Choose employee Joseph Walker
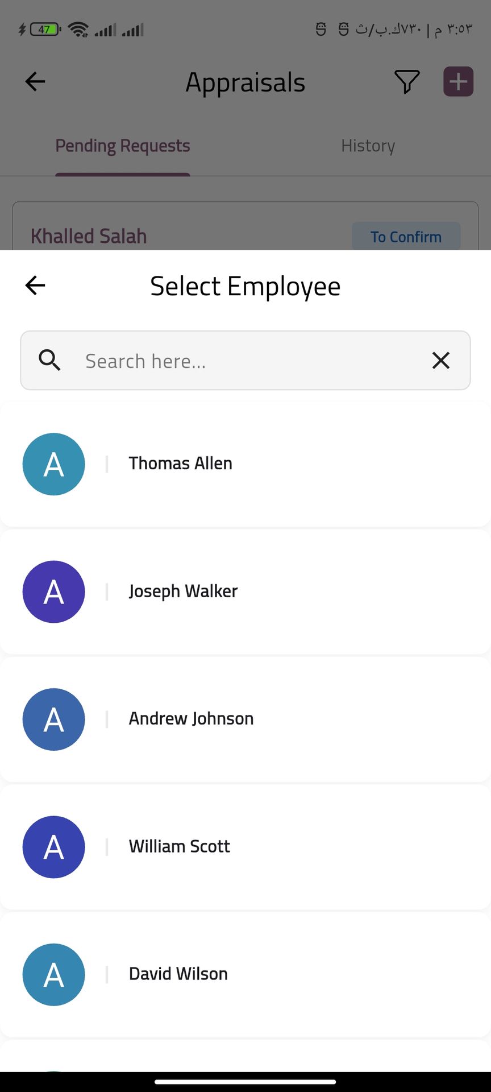Image resolution: width=491 pixels, height=1092 pixels. [183, 591]
